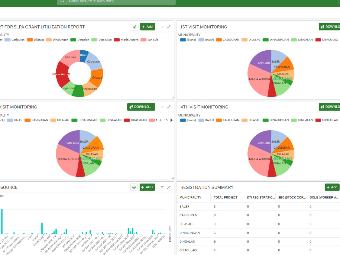This screenshot has width=340, height=255.
Task: Toggle DIPACULAO legend in 1st Visit Monitoring
Action: click(x=327, y=40)
